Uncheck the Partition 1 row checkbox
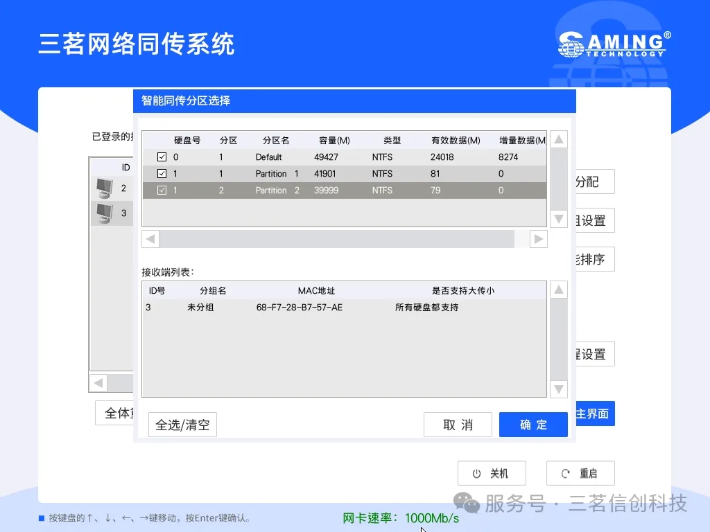 coord(162,174)
